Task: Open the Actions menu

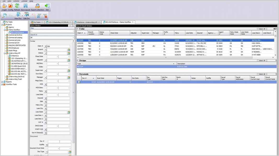Action: (x=16, y=1)
